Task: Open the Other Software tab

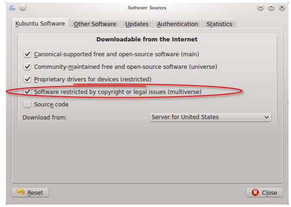Action: 95,24
